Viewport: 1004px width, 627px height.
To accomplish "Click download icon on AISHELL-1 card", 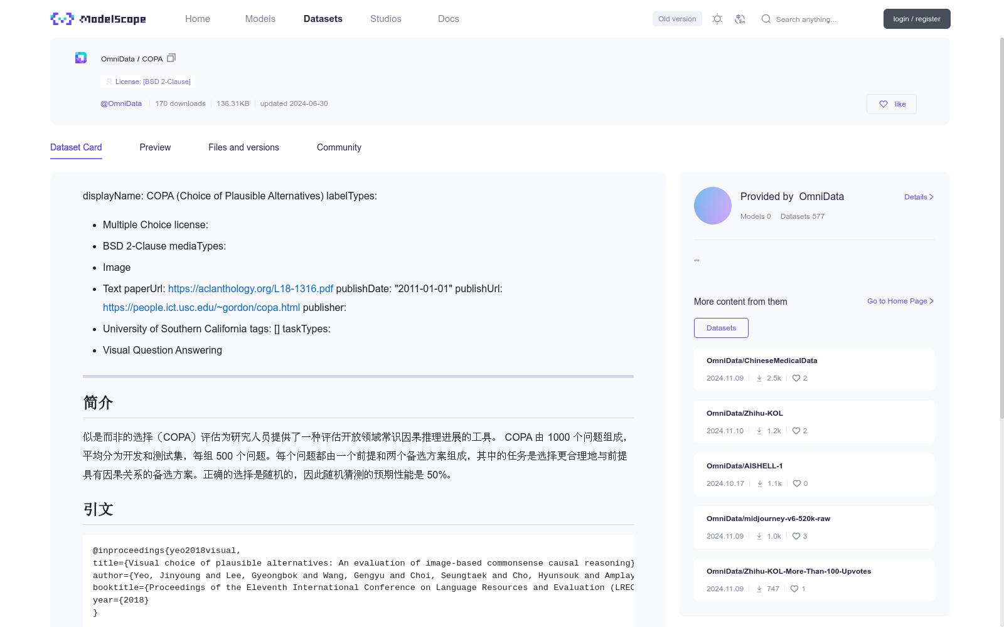I will pyautogui.click(x=760, y=483).
